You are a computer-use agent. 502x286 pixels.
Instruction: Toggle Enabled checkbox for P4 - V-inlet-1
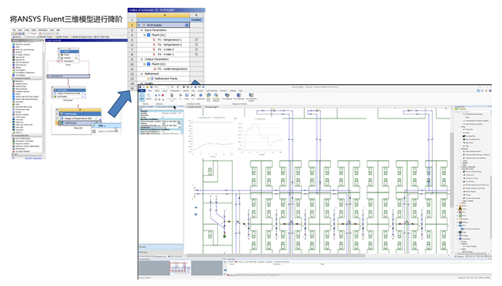pos(196,55)
